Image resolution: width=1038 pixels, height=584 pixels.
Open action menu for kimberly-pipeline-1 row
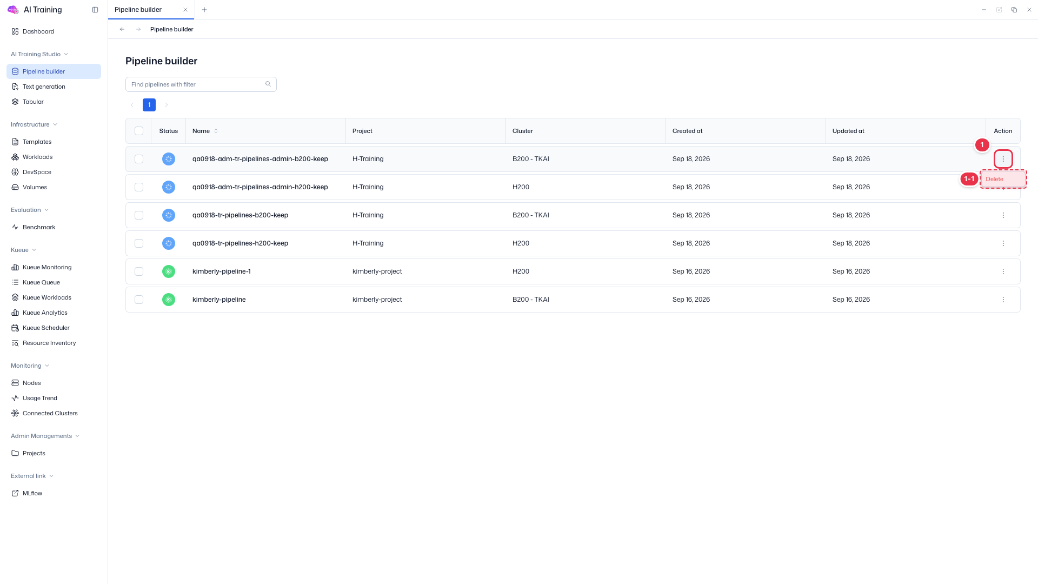[1003, 271]
